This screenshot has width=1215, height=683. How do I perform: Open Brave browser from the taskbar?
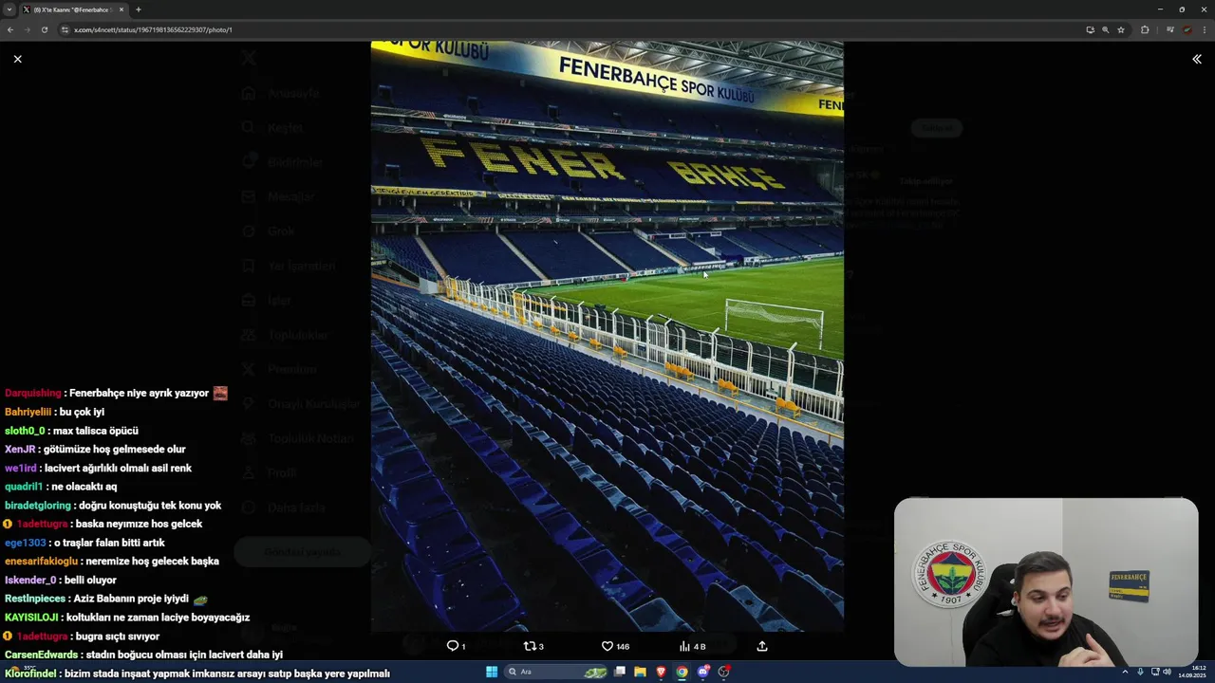click(662, 672)
